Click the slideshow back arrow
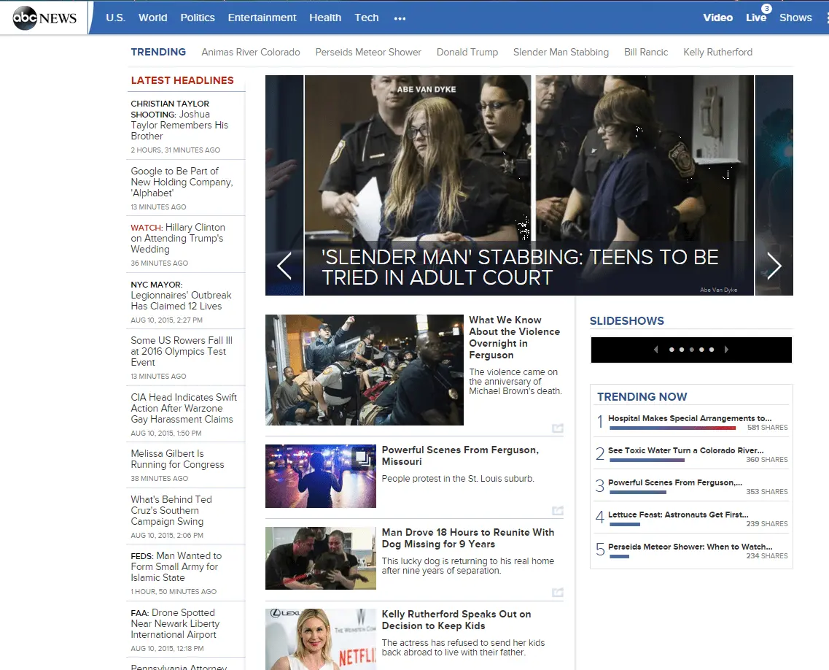This screenshot has width=829, height=670. tap(655, 349)
